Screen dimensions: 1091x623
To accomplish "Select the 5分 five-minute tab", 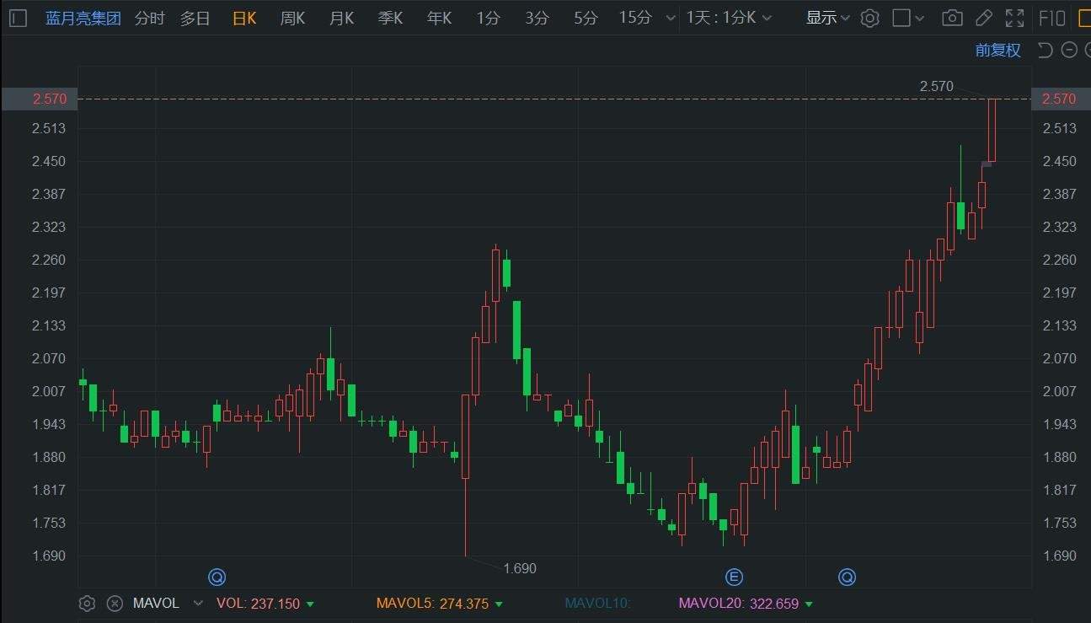I will point(586,18).
